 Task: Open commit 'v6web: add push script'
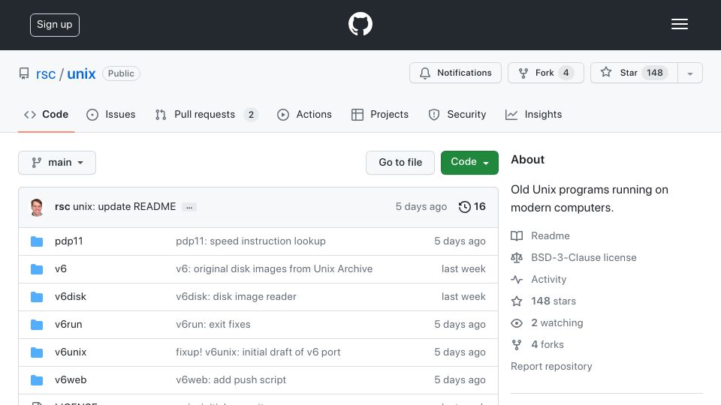coord(231,379)
